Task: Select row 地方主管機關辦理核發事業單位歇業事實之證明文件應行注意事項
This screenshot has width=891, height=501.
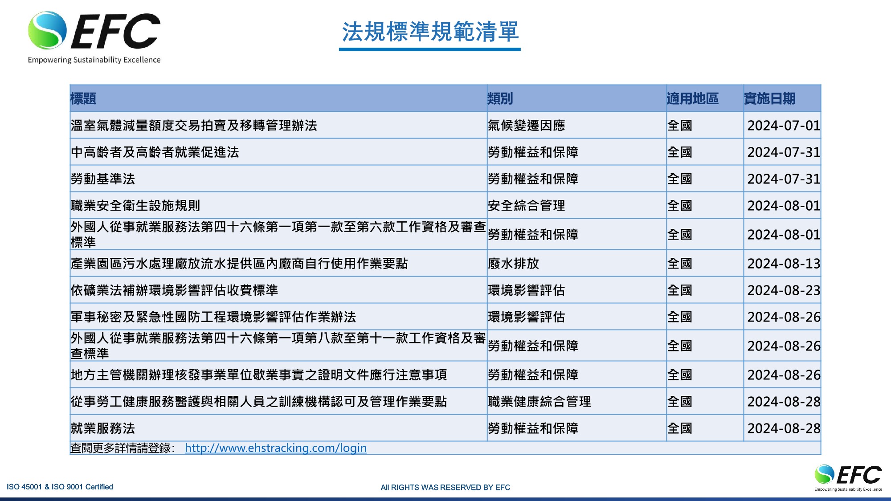Action: click(445, 375)
